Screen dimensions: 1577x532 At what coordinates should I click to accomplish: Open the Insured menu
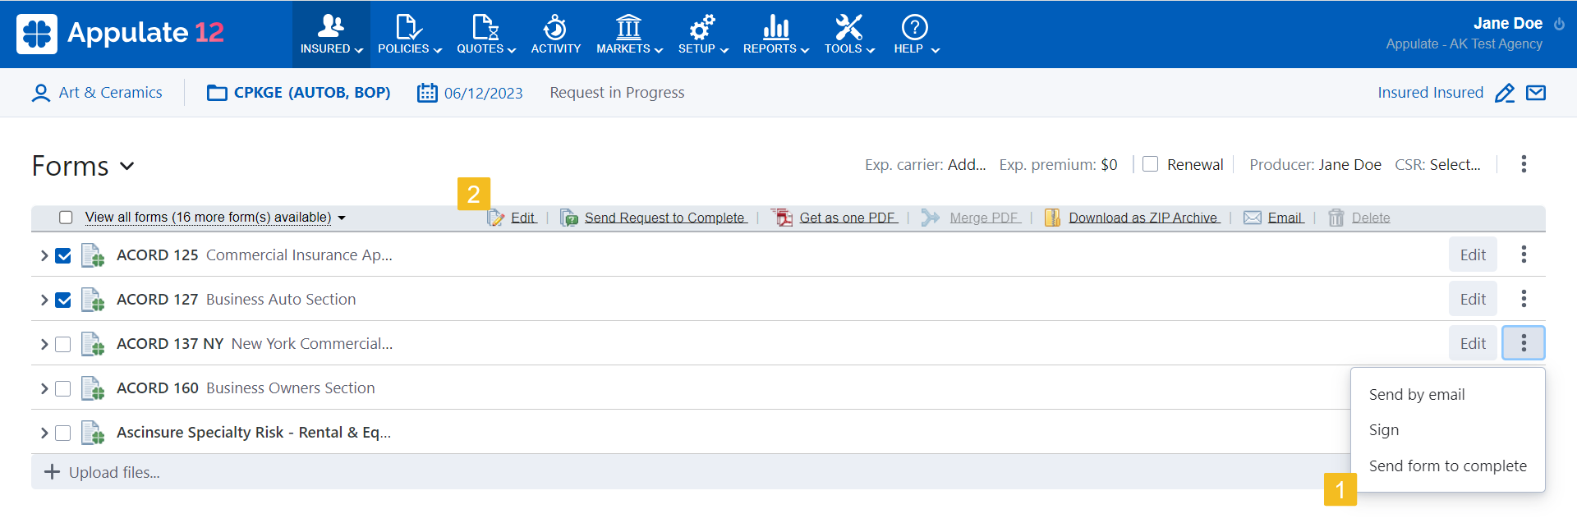[331, 34]
